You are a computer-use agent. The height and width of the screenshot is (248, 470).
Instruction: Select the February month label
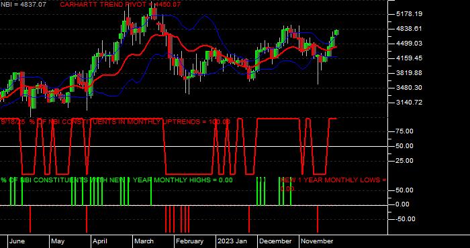(x=190, y=241)
